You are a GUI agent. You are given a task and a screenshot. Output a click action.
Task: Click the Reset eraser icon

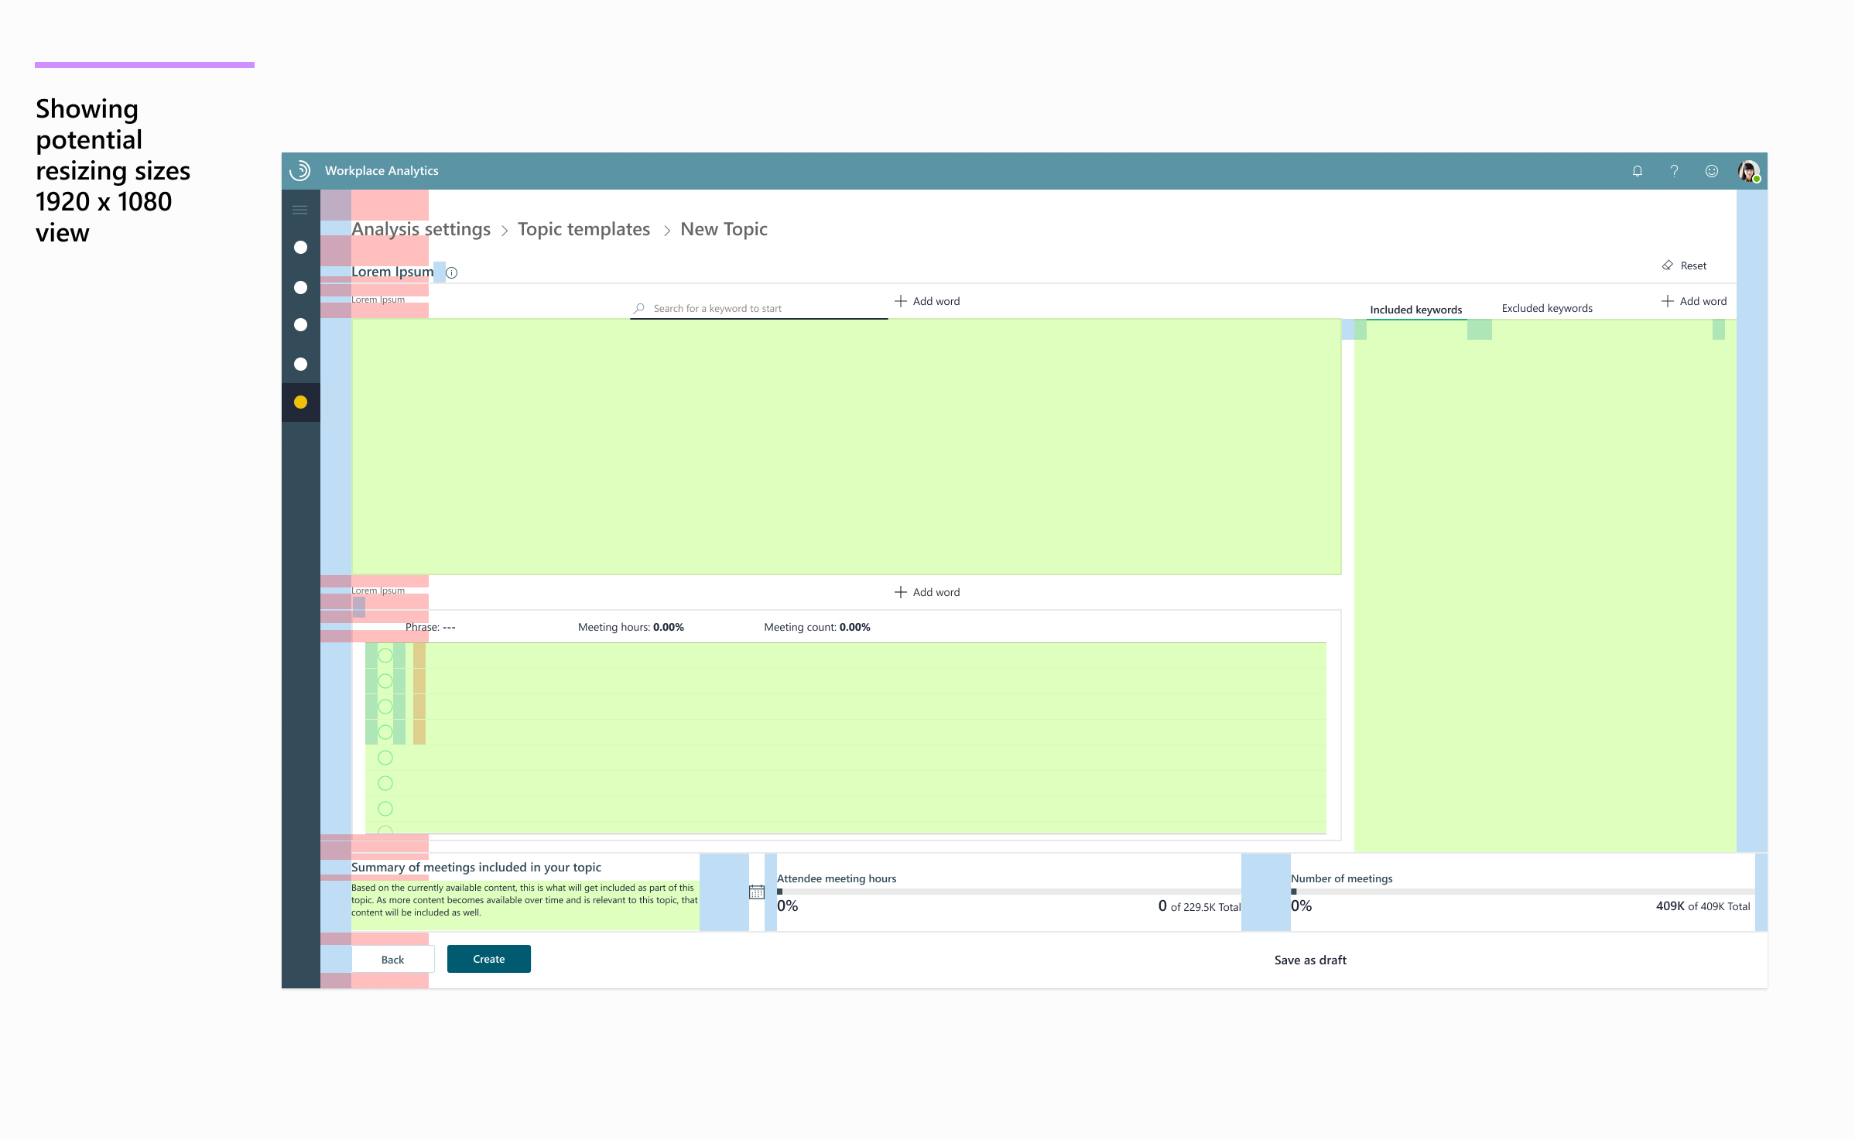coord(1668,265)
